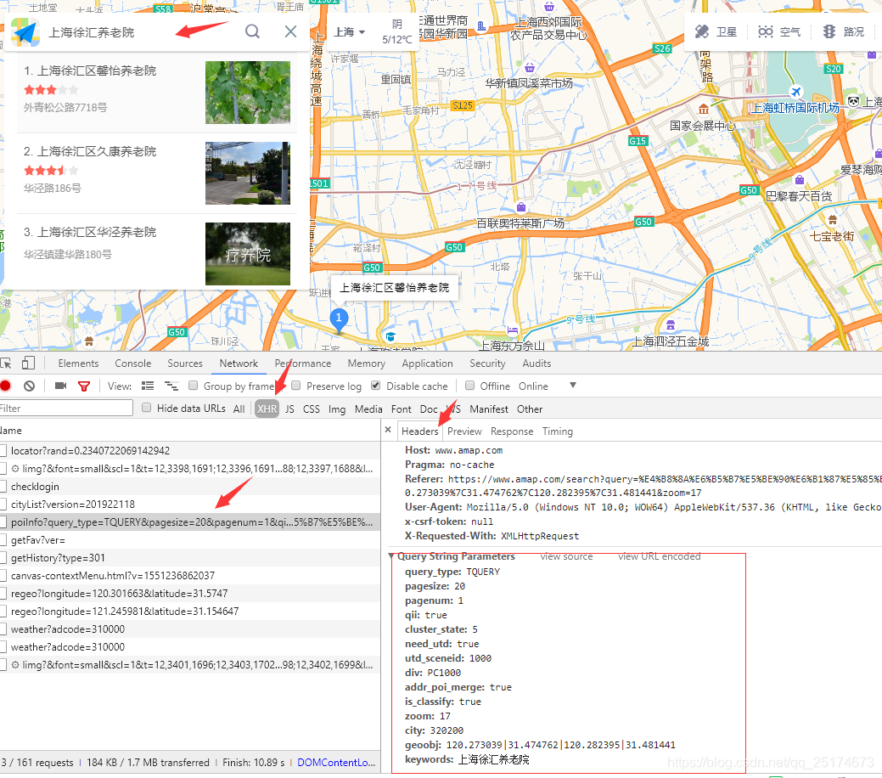This screenshot has height=778, width=882.
Task: Activate the inspect element icon
Action: click(x=6, y=364)
